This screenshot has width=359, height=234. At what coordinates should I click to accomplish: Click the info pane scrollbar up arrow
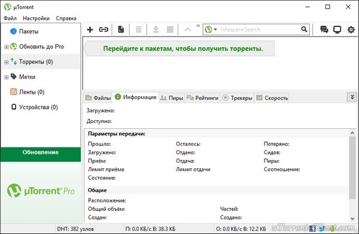352,133
